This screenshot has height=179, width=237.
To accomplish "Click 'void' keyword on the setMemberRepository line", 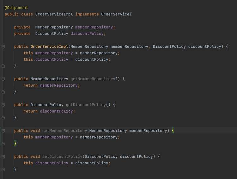I will 35,131.
